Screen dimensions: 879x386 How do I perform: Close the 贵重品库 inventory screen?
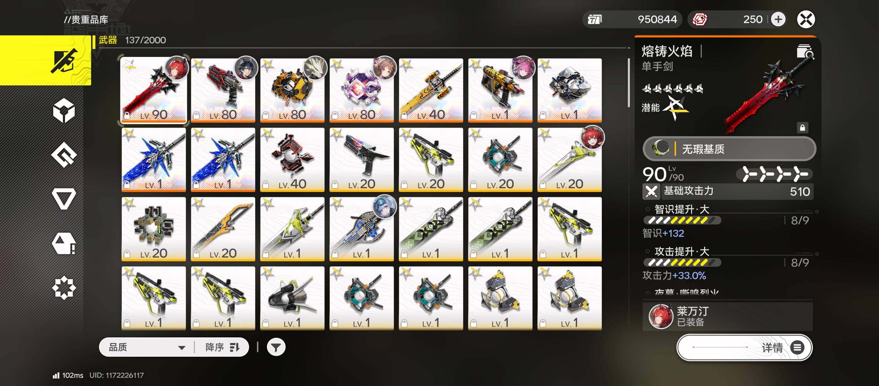[806, 19]
